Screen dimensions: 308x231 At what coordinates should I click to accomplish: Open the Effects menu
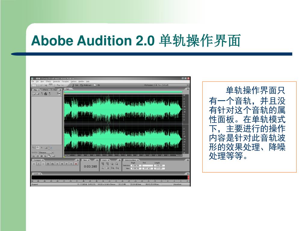coord(48,82)
